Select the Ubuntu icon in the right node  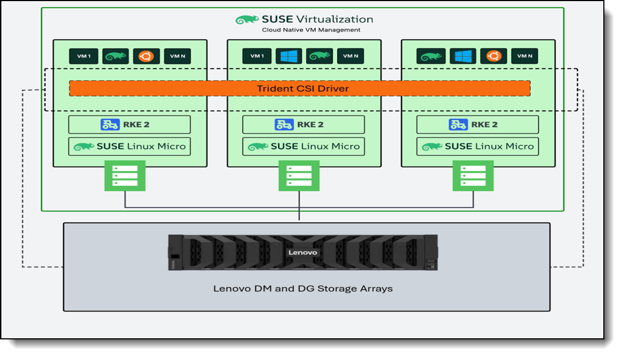[x=493, y=56]
